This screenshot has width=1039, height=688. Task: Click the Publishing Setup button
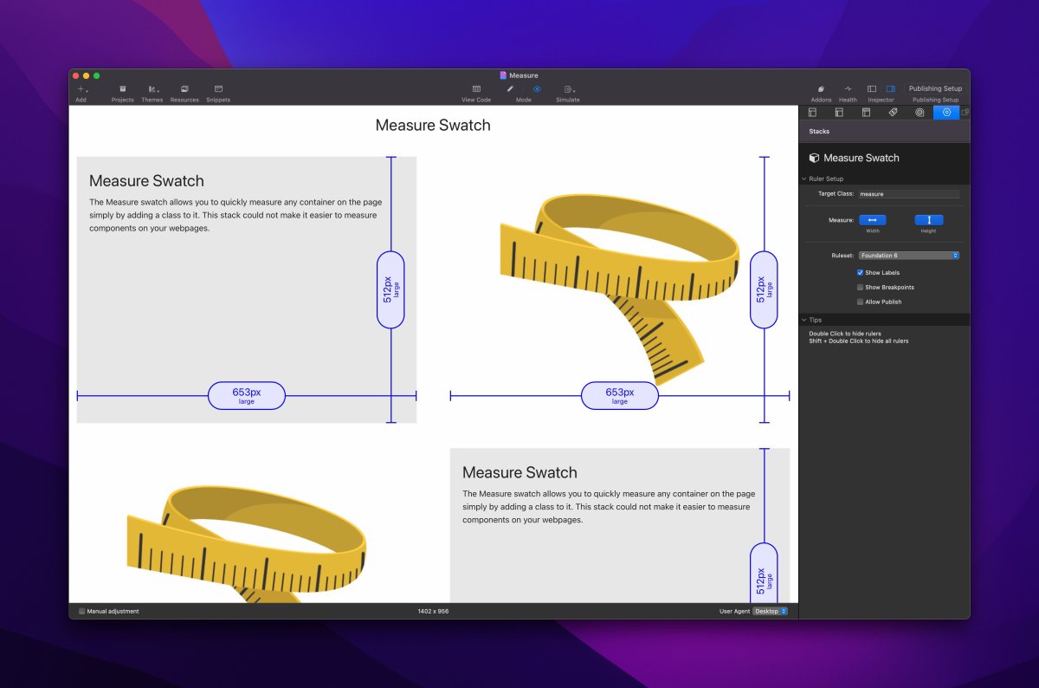point(935,88)
